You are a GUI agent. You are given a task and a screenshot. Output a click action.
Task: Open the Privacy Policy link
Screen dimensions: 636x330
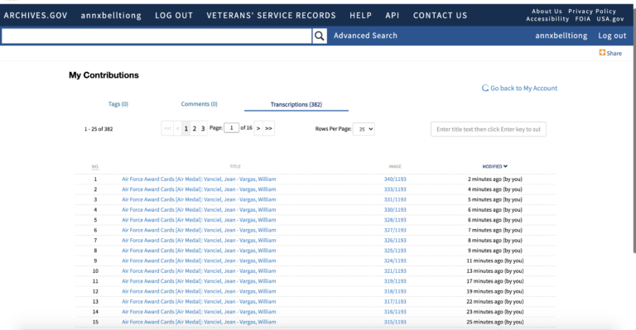[592, 12]
